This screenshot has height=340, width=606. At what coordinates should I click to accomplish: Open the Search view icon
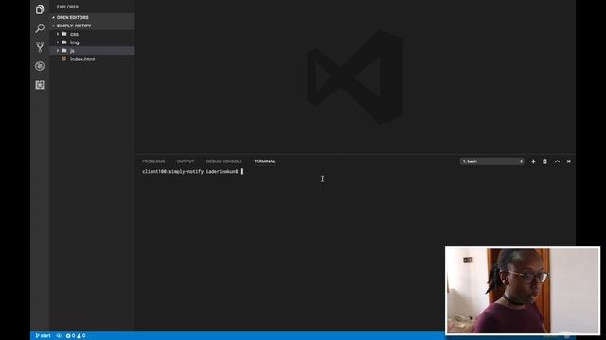(40, 28)
